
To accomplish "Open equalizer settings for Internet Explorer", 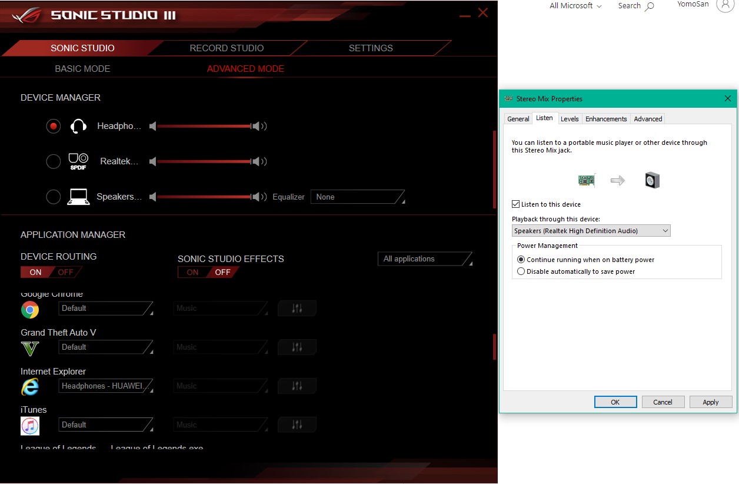I will tap(297, 386).
